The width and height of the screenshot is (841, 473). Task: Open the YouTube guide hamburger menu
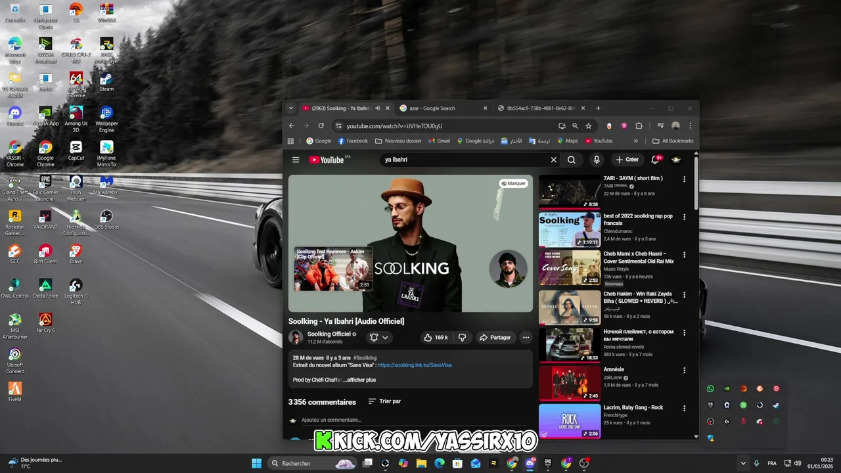(x=296, y=160)
